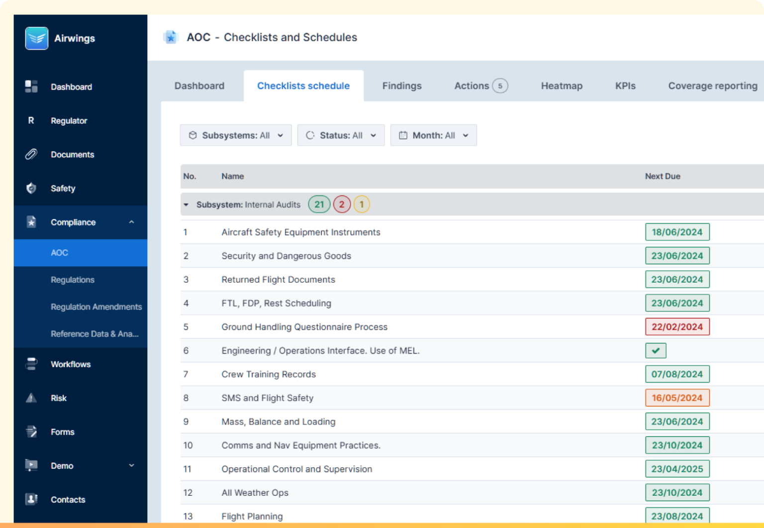Open the Forms sidebar icon
Viewport: 764px width, 528px height.
[31, 432]
